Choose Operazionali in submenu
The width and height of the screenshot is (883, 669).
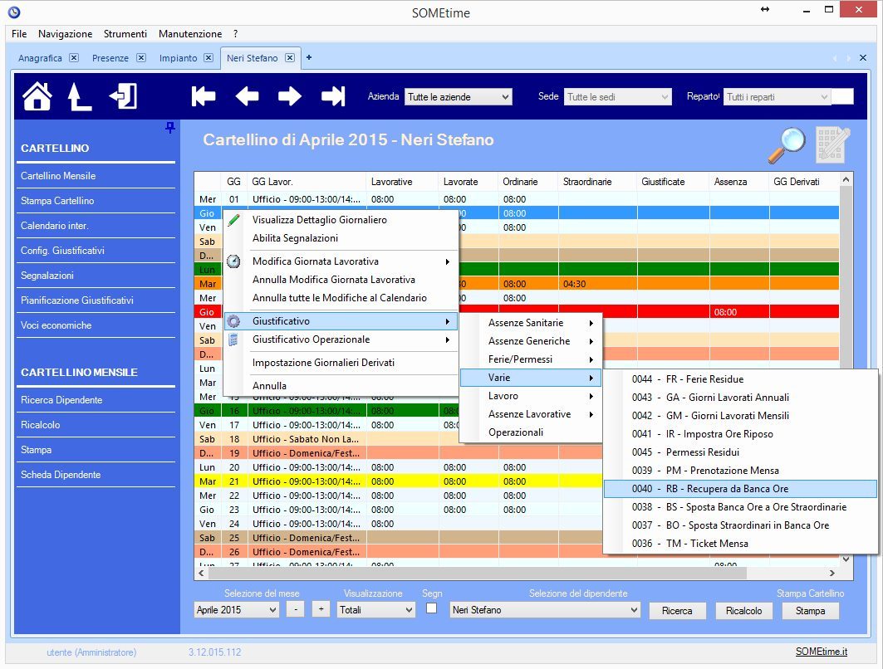click(531, 432)
